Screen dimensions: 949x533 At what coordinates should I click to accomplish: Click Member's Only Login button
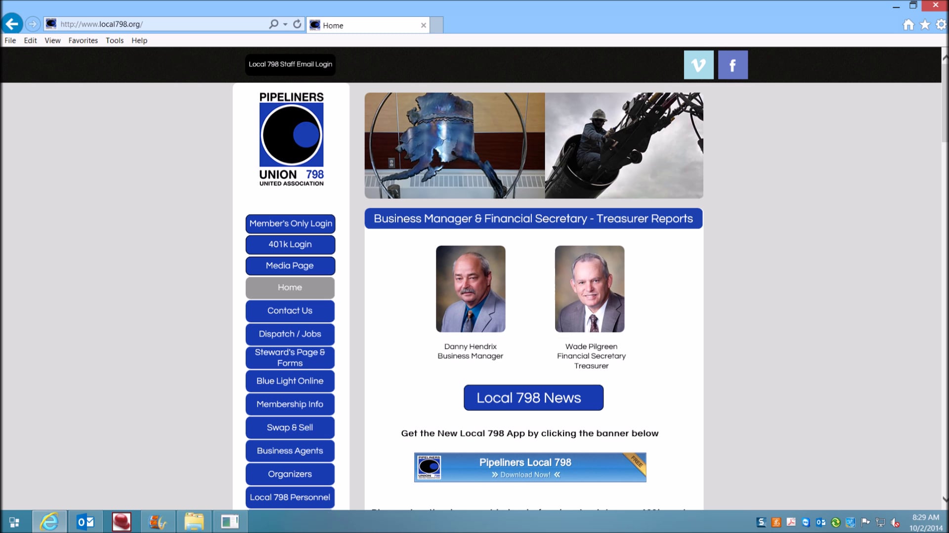pos(290,224)
